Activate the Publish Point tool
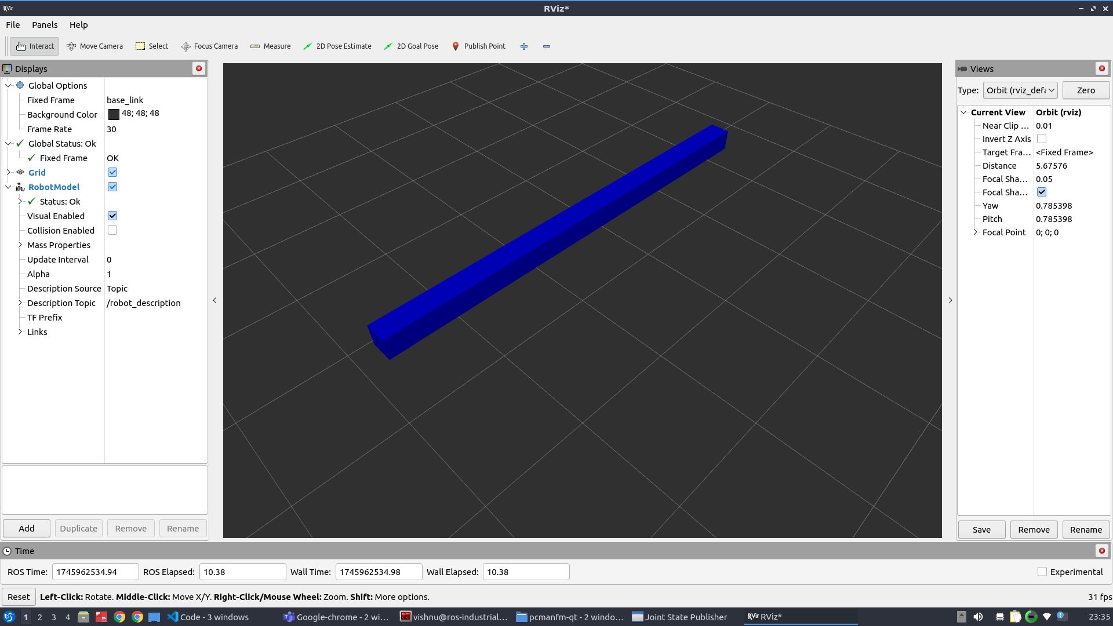Image resolution: width=1113 pixels, height=626 pixels. coord(478,46)
